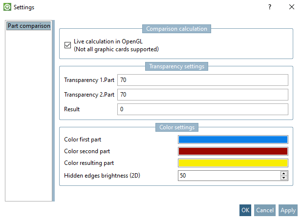Click the Result transparency input field
Viewport: 303px width, 221px height.
pyautogui.click(x=202, y=109)
